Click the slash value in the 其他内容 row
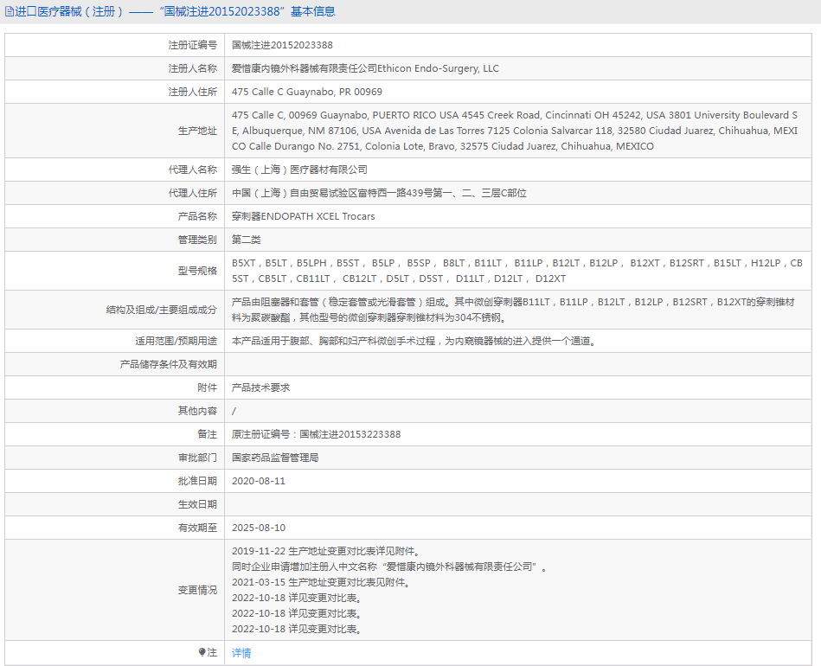 pos(234,412)
